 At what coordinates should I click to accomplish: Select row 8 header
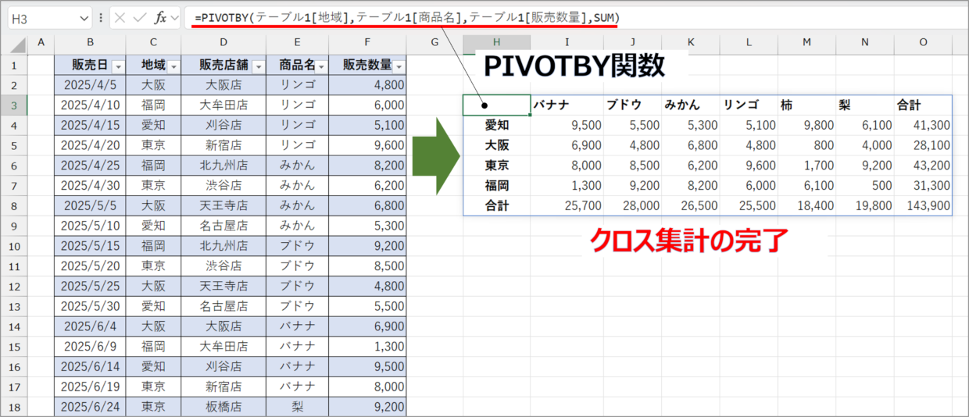pyautogui.click(x=13, y=206)
